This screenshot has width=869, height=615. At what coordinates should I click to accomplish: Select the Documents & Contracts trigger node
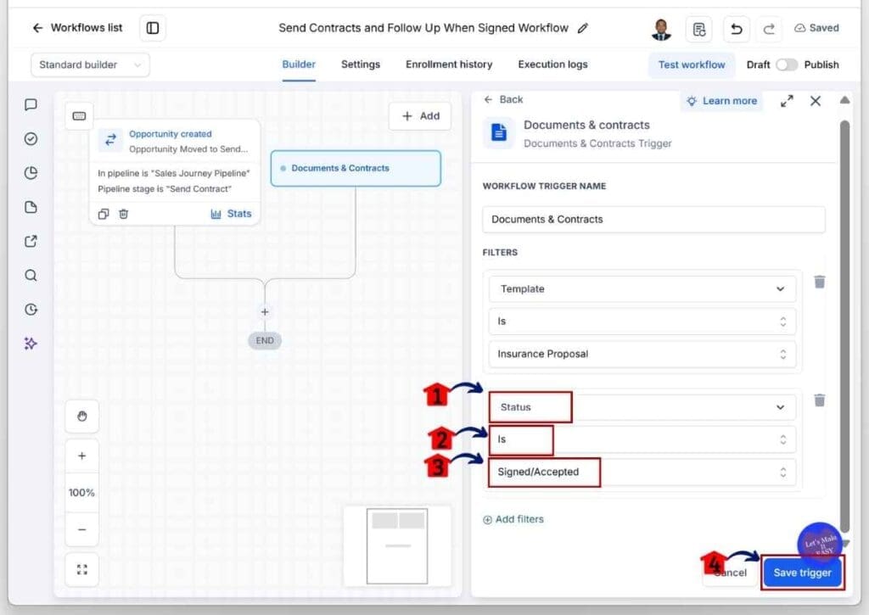pos(356,169)
